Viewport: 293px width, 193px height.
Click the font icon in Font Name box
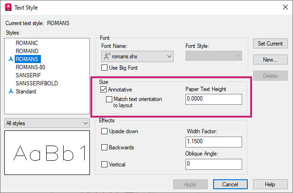tap(107, 57)
